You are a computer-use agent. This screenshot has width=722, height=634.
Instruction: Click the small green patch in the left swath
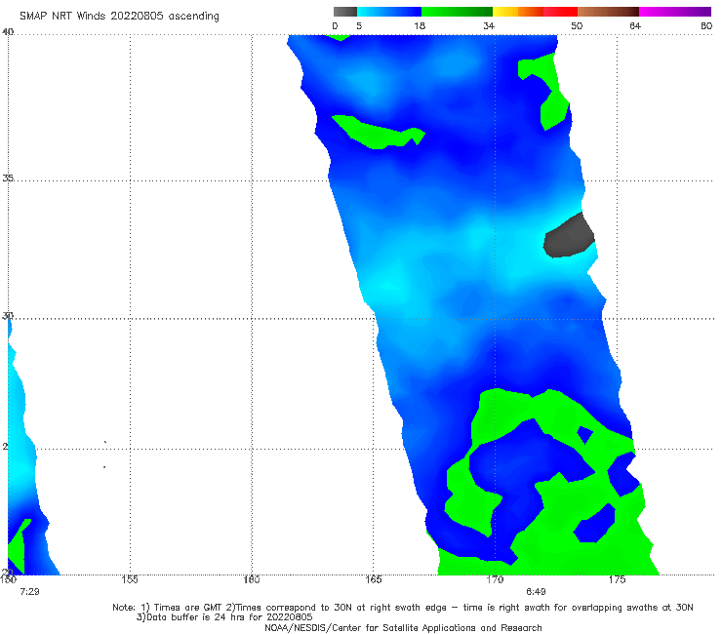[x=19, y=548]
